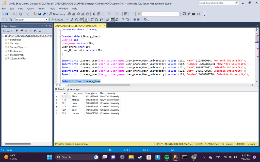
Task: Toggle Results to Grid mode
Action: pos(112,19)
